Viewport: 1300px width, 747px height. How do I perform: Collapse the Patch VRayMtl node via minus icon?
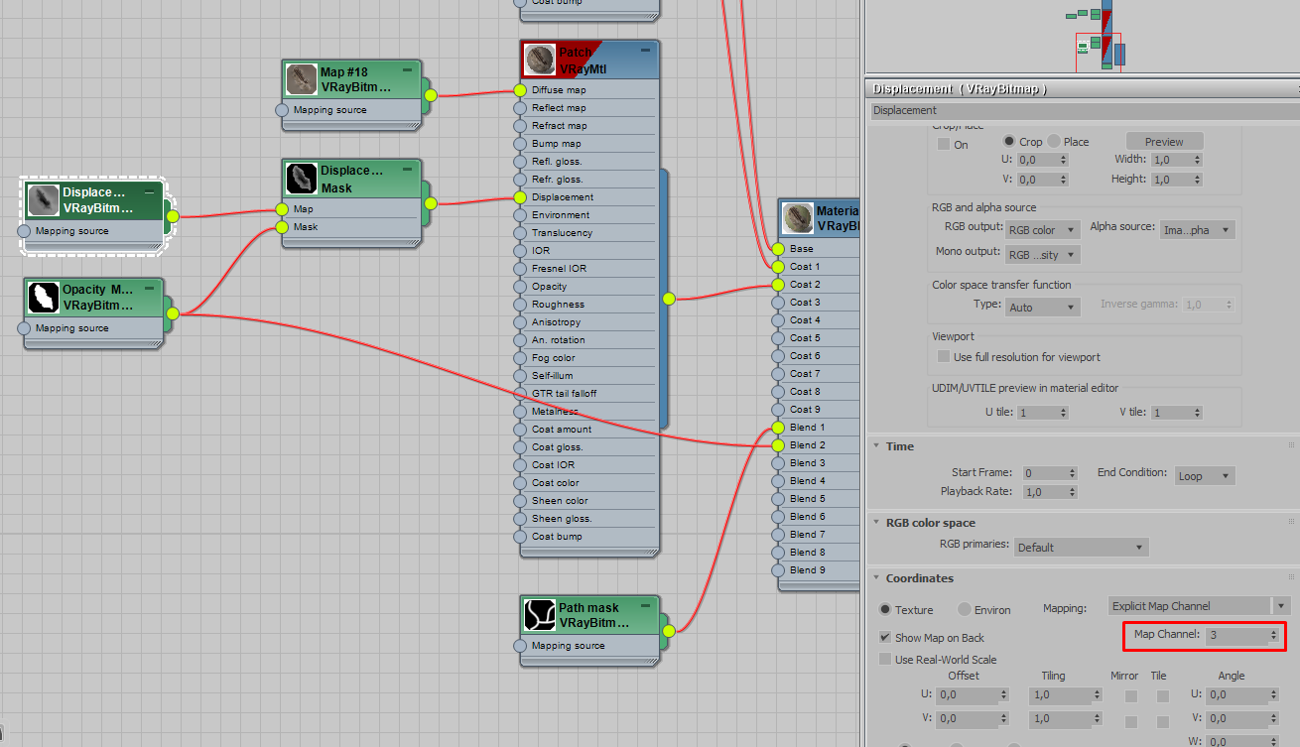click(645, 51)
